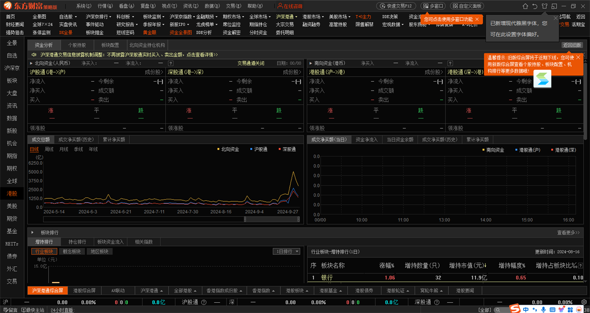The image size is (590, 313).
Task: Click the 返回旧版 button
Action: coord(572,45)
